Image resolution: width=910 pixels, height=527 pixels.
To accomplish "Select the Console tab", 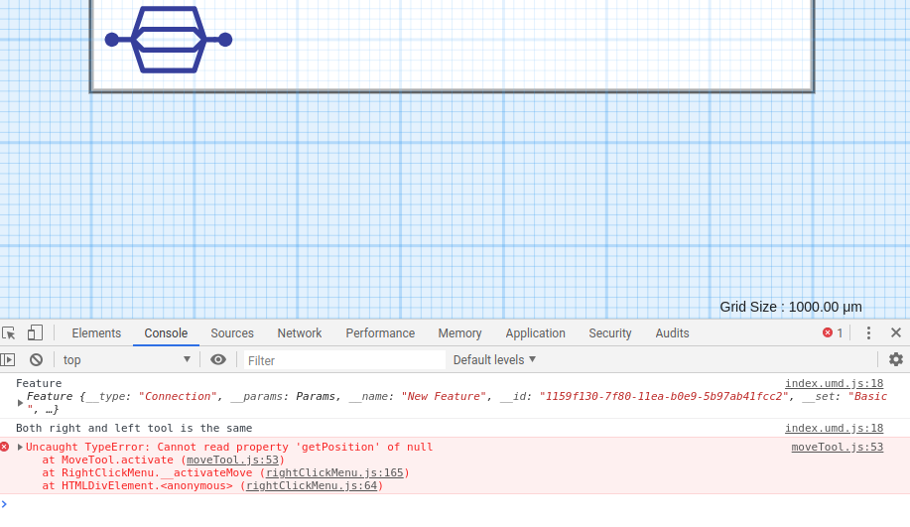I will 166,333.
